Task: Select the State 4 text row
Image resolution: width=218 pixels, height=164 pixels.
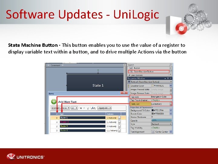Action: [x=83, y=131]
